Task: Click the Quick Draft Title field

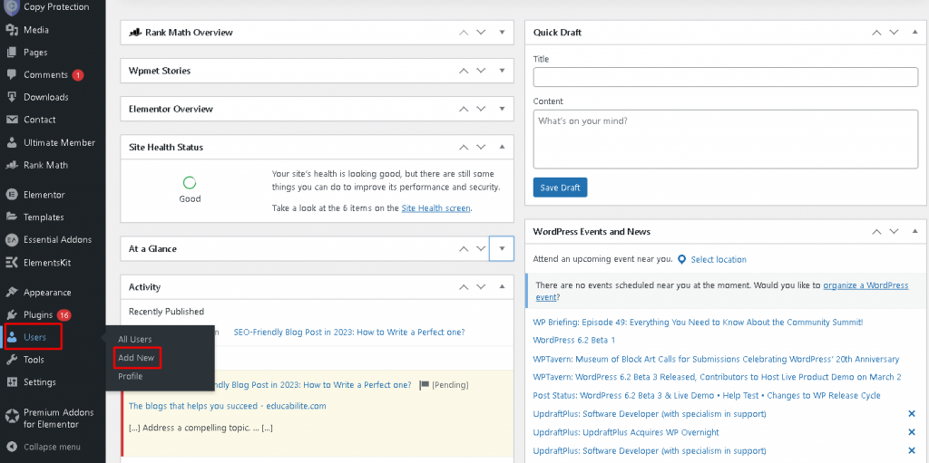Action: [725, 77]
